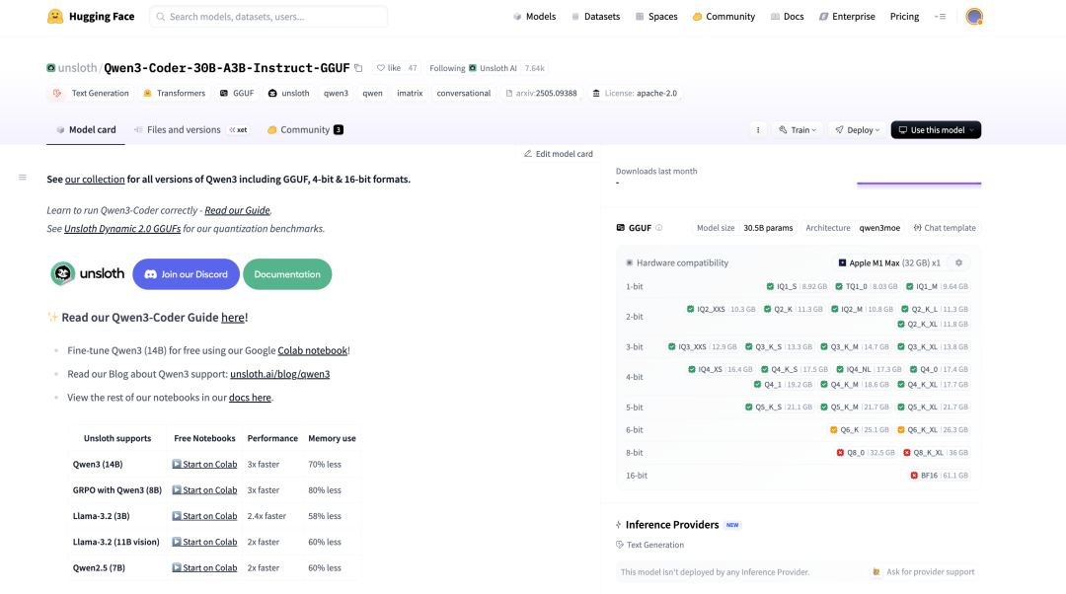
Task: Open the user profile avatar
Action: tap(974, 17)
